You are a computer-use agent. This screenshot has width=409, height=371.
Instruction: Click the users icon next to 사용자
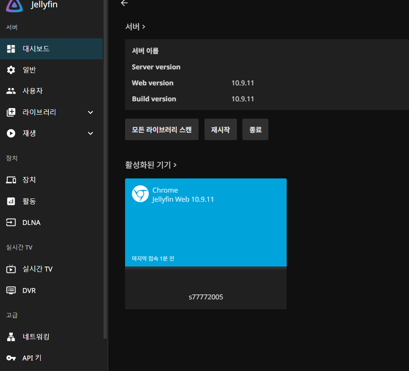point(11,91)
